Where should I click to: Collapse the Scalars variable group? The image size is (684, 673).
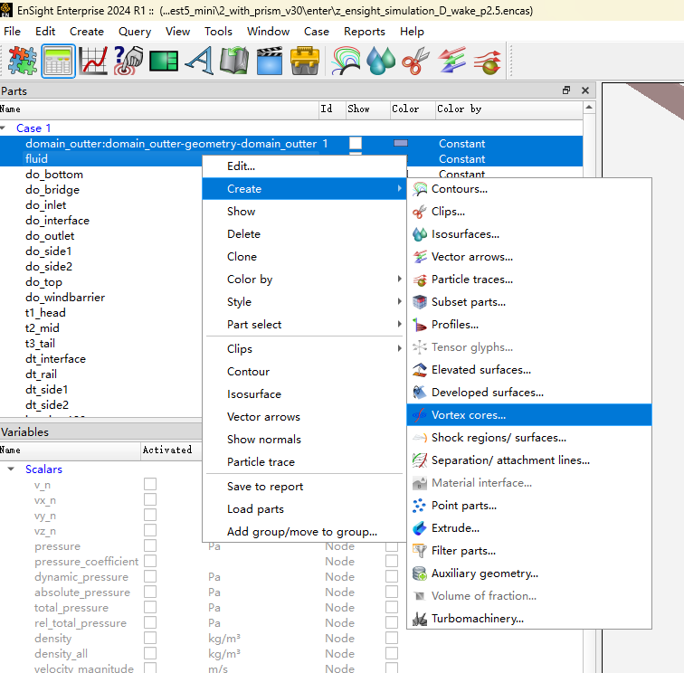tap(11, 469)
